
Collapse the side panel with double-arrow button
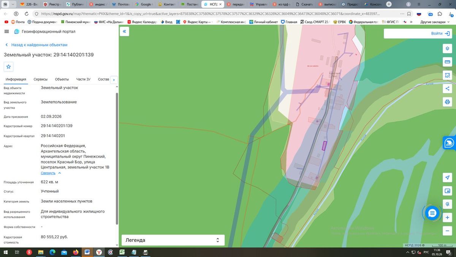(124, 32)
